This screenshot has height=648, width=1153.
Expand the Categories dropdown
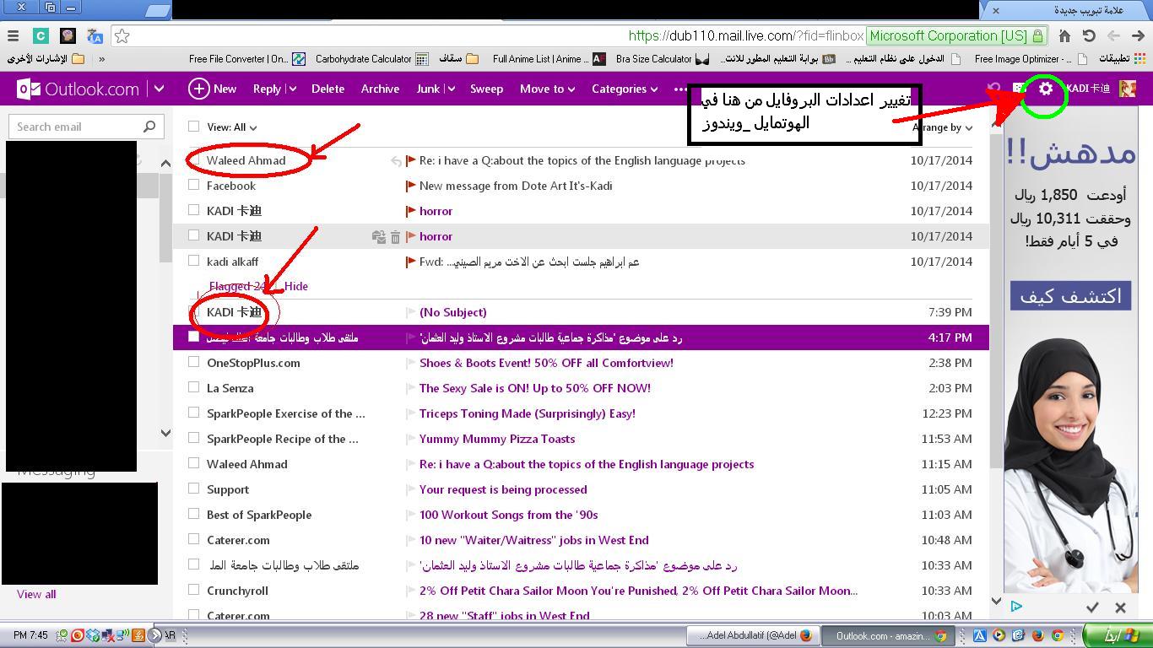click(x=625, y=89)
